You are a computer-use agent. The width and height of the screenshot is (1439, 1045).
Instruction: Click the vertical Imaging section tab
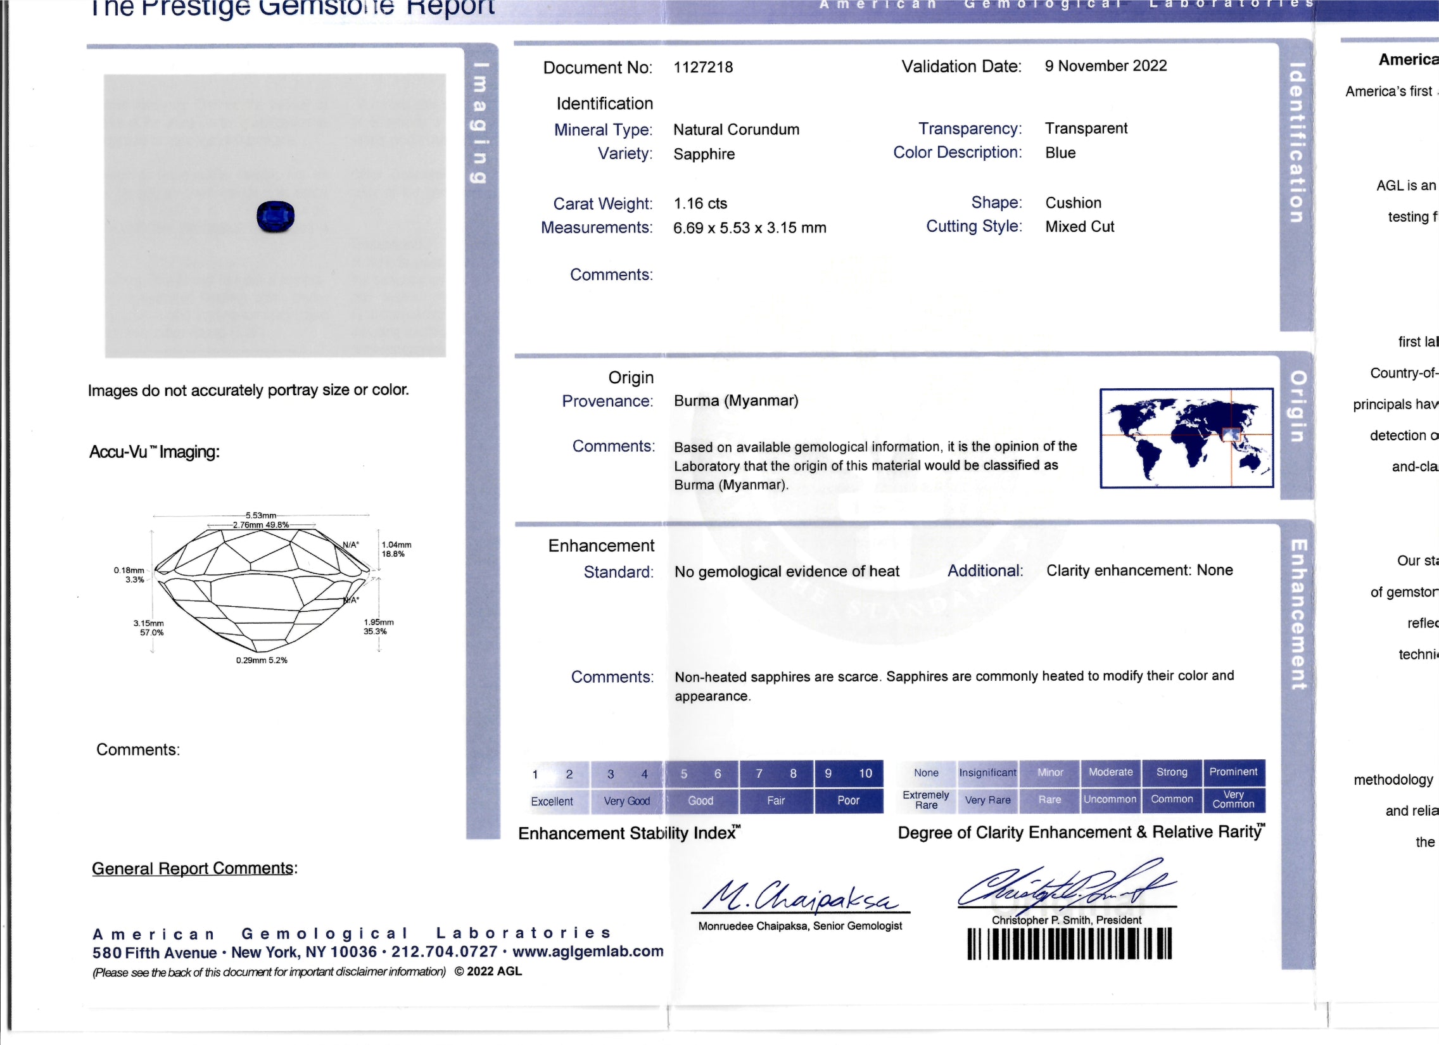click(481, 122)
